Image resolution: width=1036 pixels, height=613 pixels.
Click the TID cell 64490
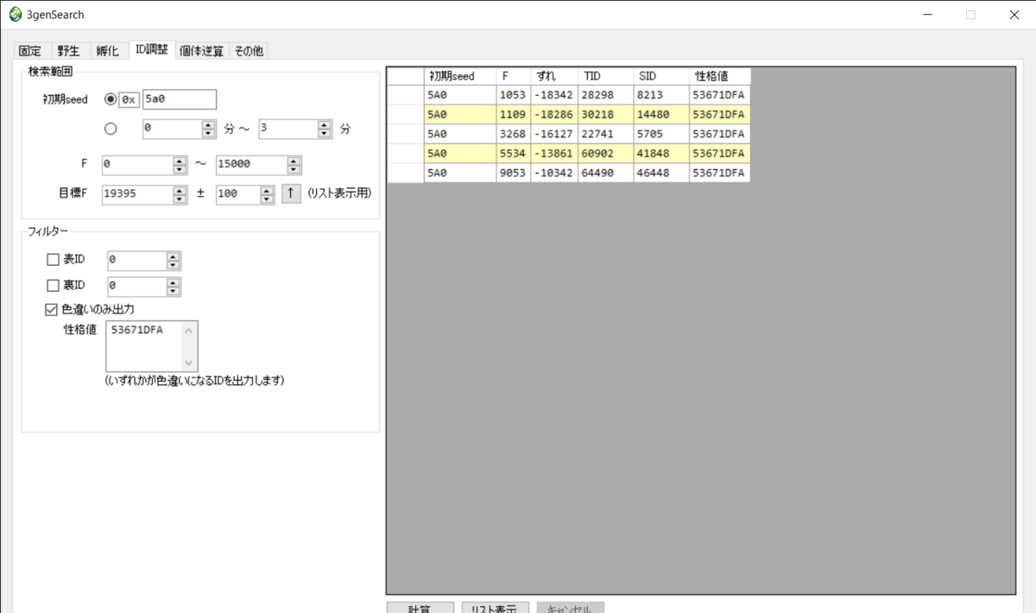605,173
